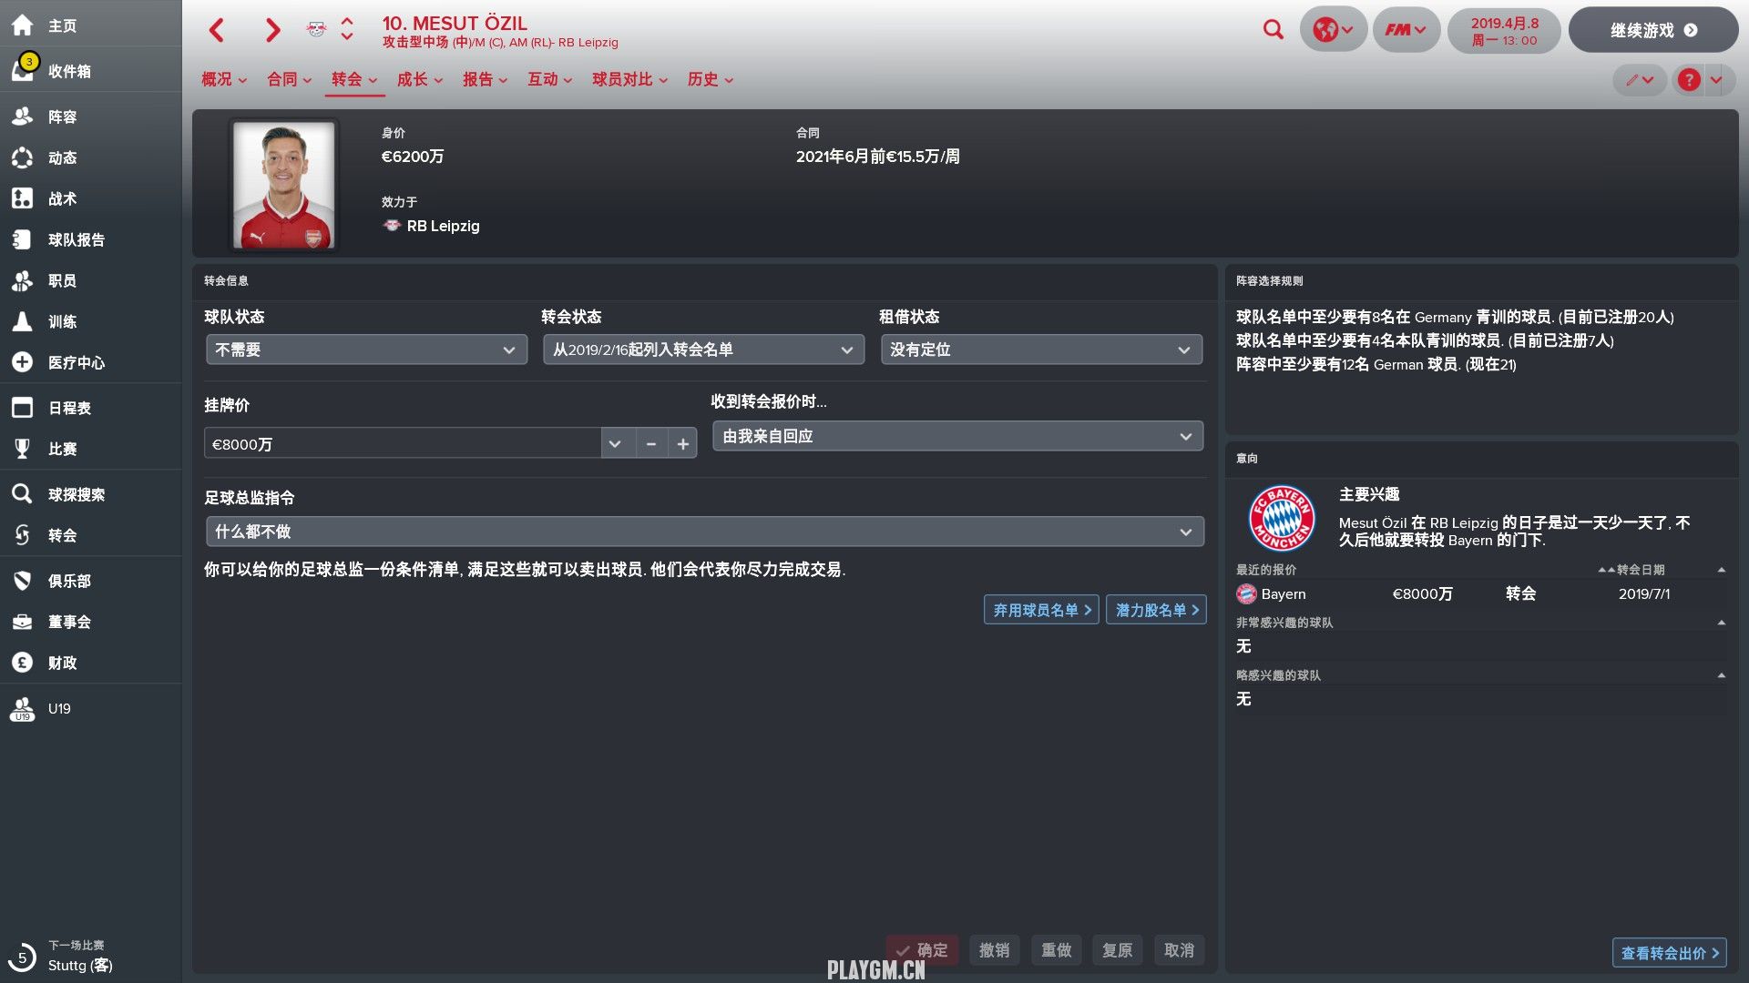This screenshot has width=1749, height=983.
Task: Open the 收件箱 inbox icon
Action: [x=22, y=70]
